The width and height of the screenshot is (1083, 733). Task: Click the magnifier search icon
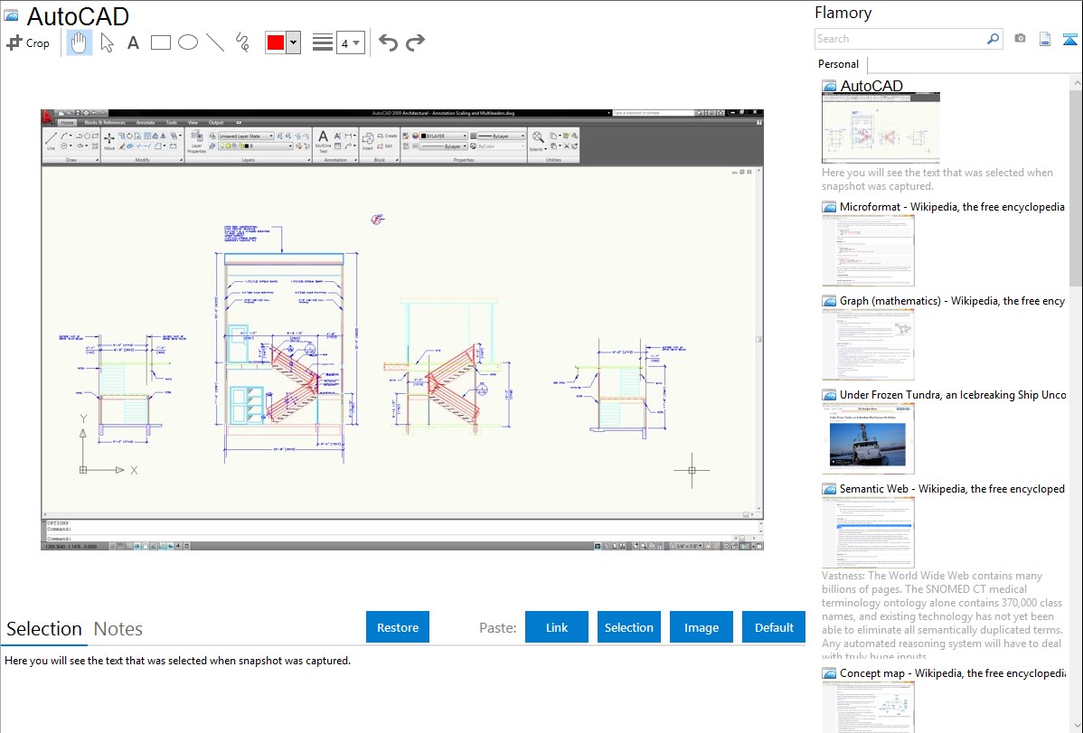click(x=993, y=39)
